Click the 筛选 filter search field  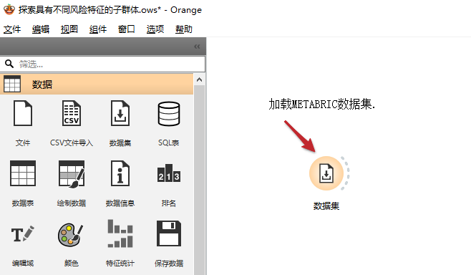click(x=103, y=64)
